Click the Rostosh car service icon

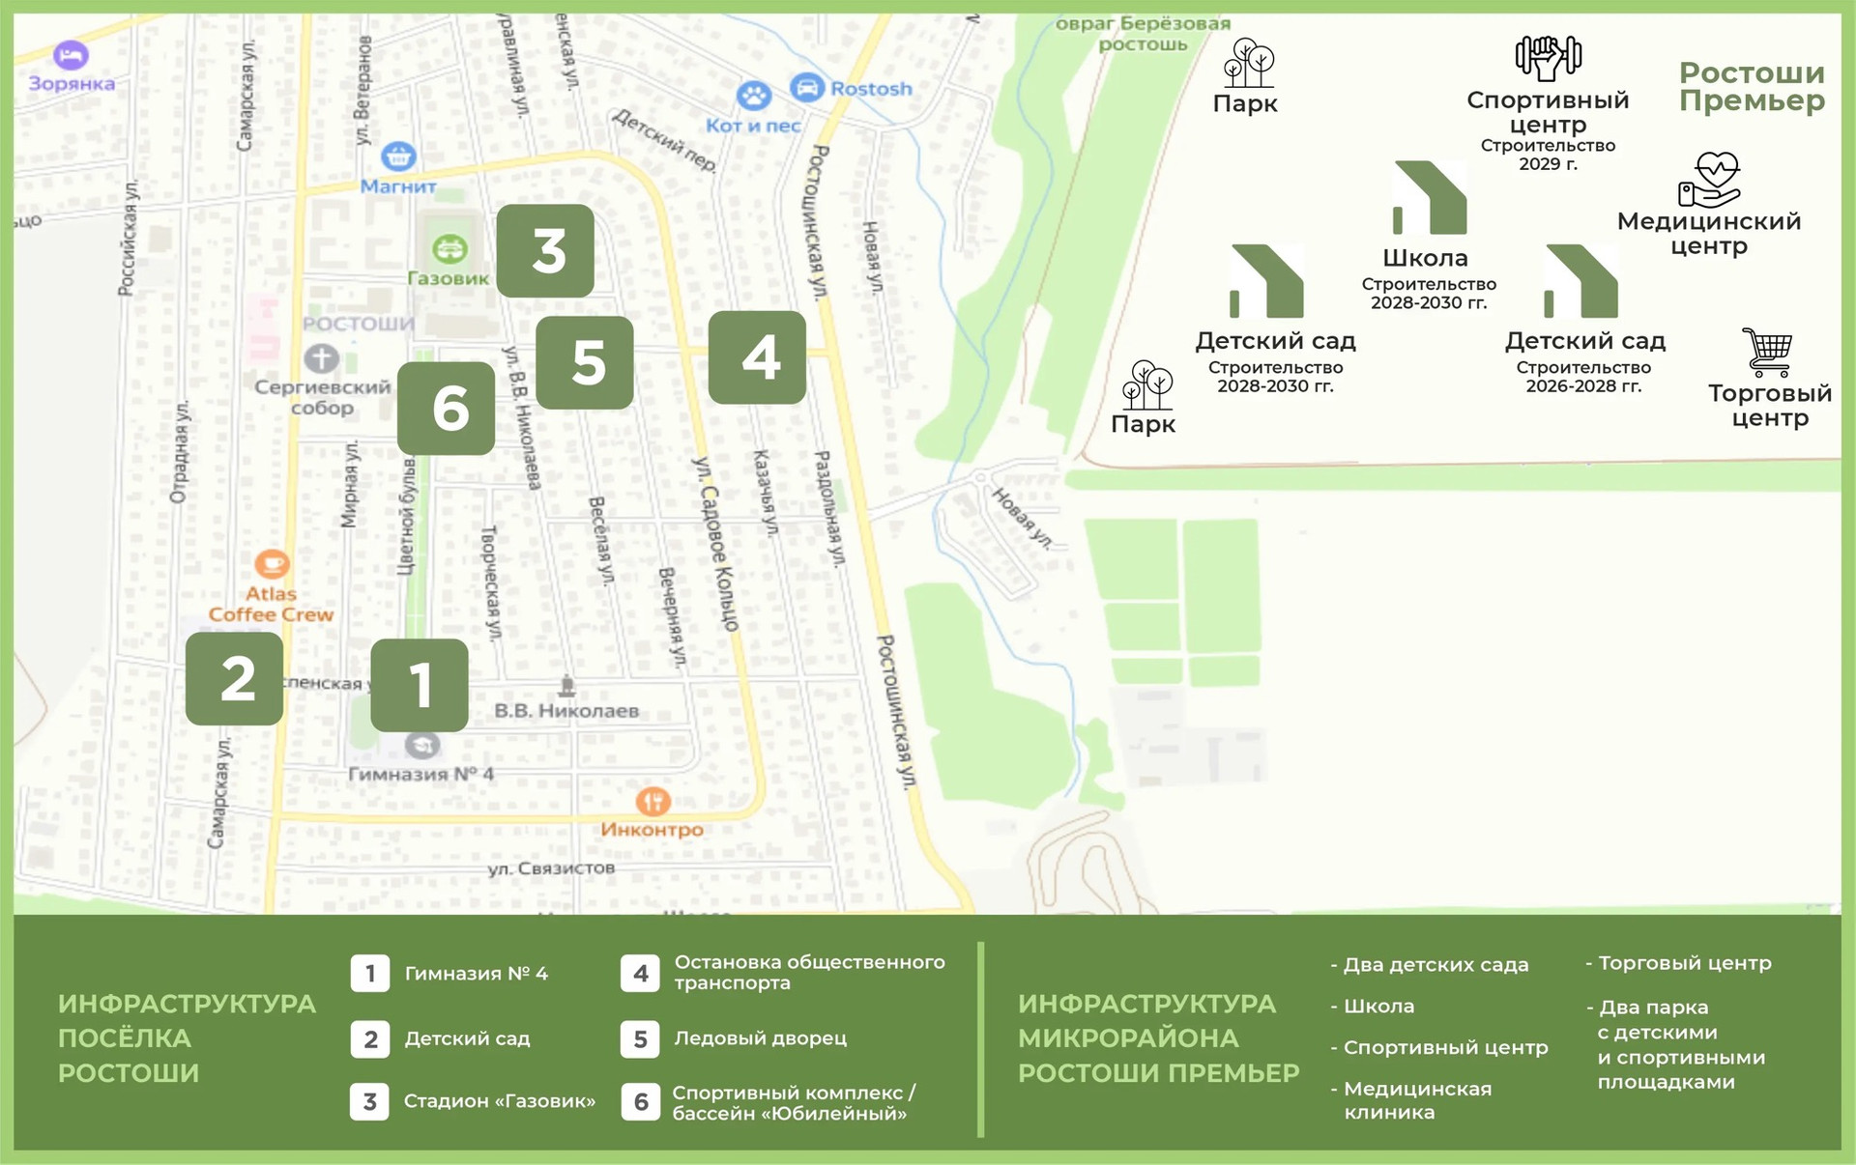point(806,88)
